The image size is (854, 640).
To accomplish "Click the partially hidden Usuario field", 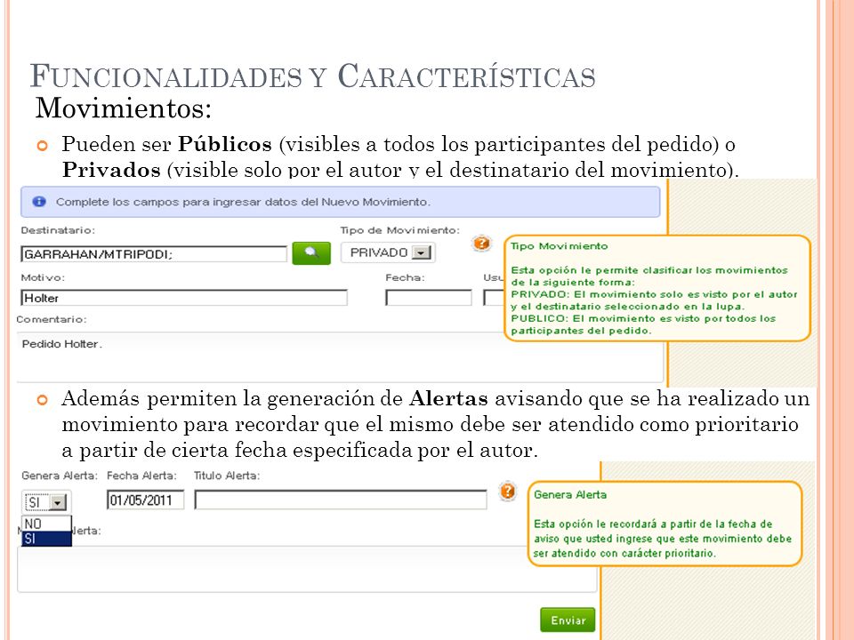I will tap(494, 298).
